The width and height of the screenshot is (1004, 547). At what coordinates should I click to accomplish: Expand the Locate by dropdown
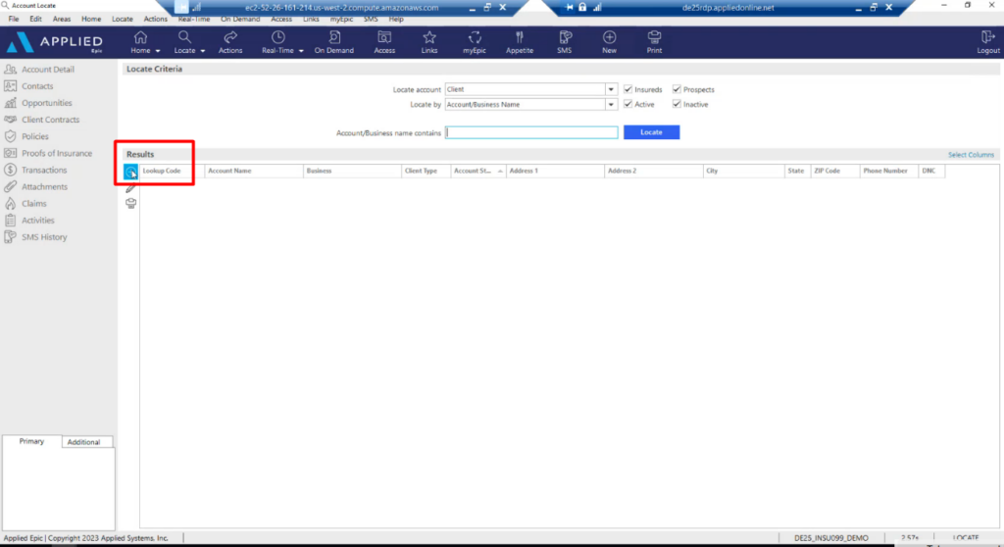tap(611, 105)
